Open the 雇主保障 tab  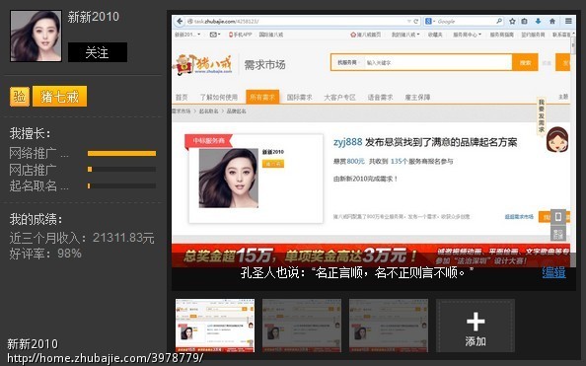pos(417,98)
